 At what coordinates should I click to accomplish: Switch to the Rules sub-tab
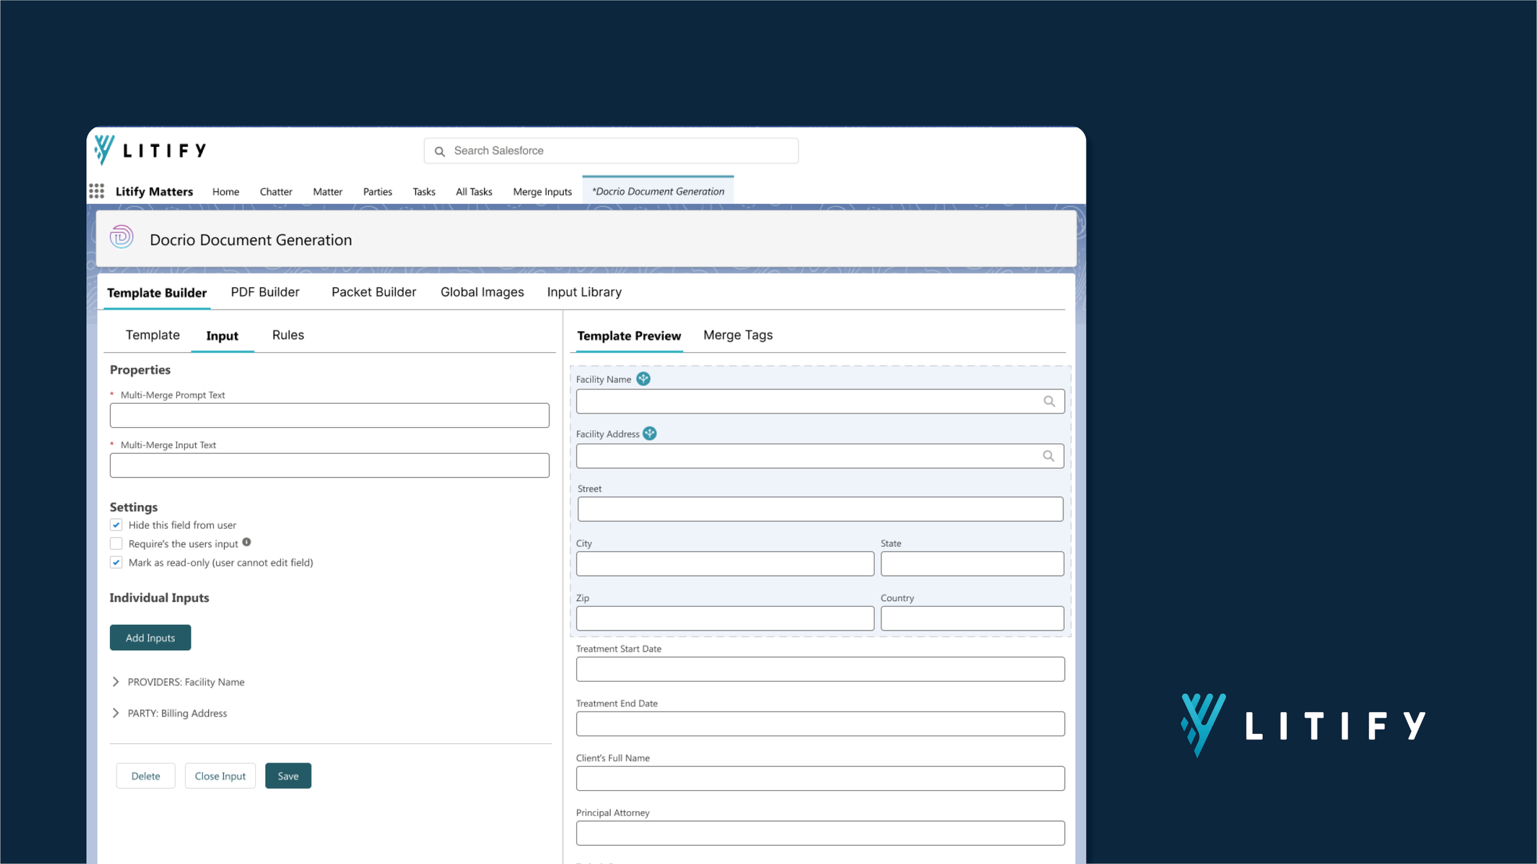click(288, 336)
